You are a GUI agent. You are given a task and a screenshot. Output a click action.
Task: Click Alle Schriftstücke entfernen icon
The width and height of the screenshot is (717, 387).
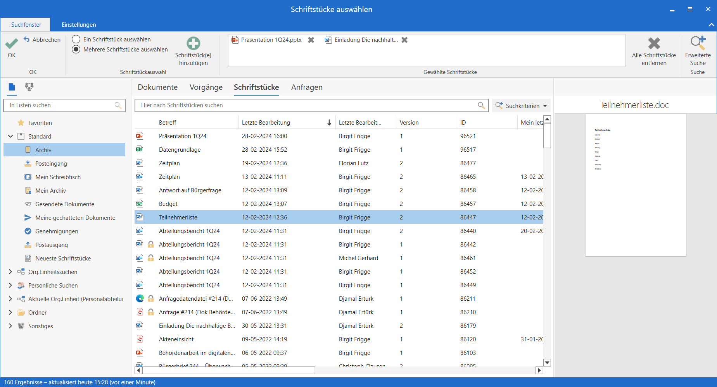654,43
